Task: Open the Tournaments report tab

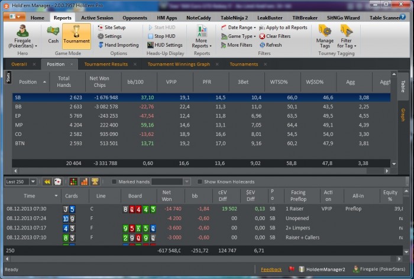Action: point(244,64)
